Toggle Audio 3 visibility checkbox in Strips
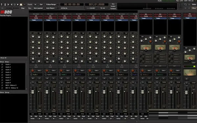The image size is (197, 123). pyautogui.click(x=2, y=70)
